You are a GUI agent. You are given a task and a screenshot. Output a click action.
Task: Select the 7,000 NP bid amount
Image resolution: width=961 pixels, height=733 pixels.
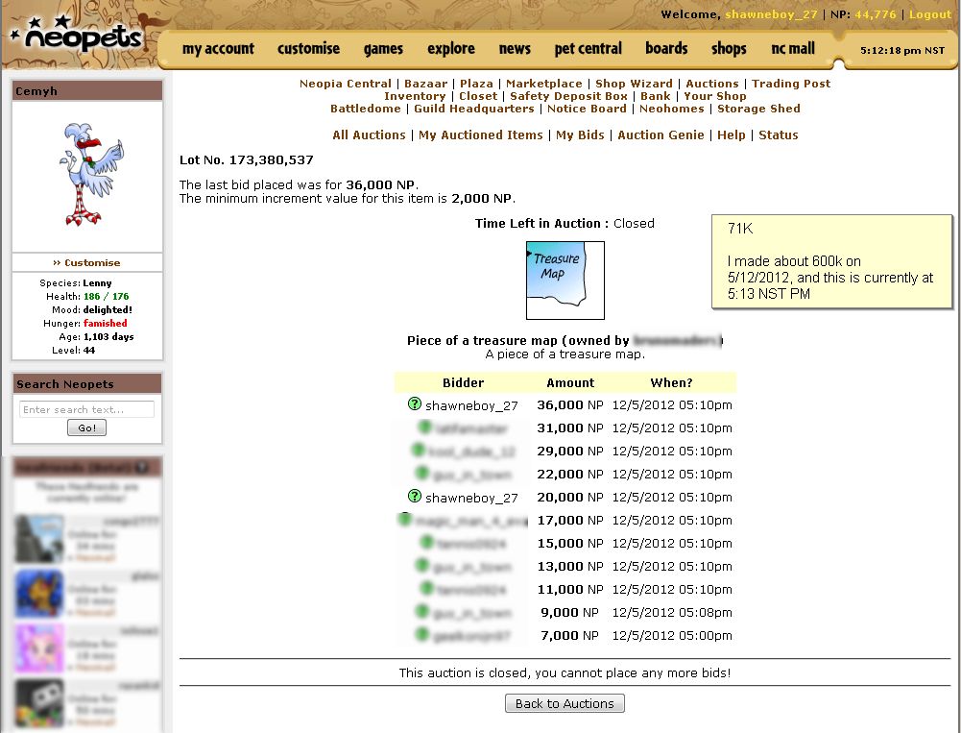[569, 635]
